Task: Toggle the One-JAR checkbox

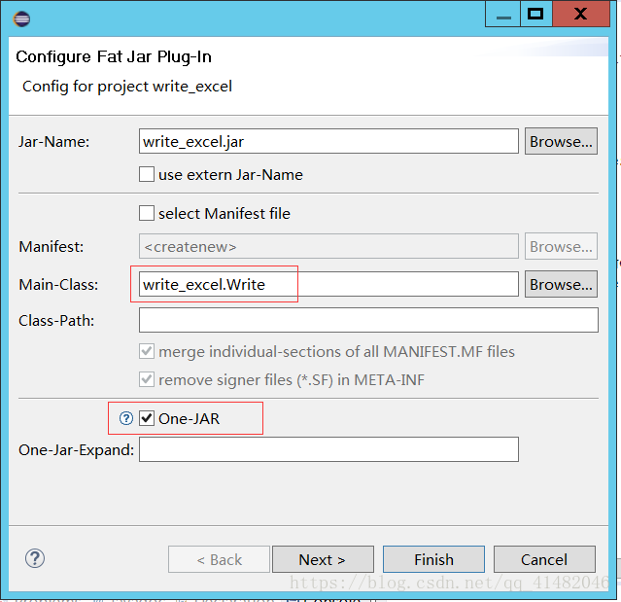Action: point(147,418)
